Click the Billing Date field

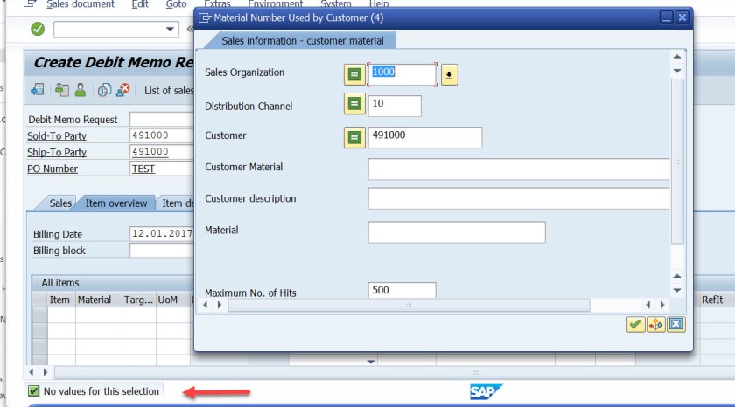click(161, 233)
